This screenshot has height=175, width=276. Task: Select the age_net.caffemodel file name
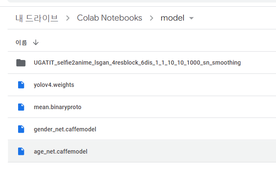(61, 151)
